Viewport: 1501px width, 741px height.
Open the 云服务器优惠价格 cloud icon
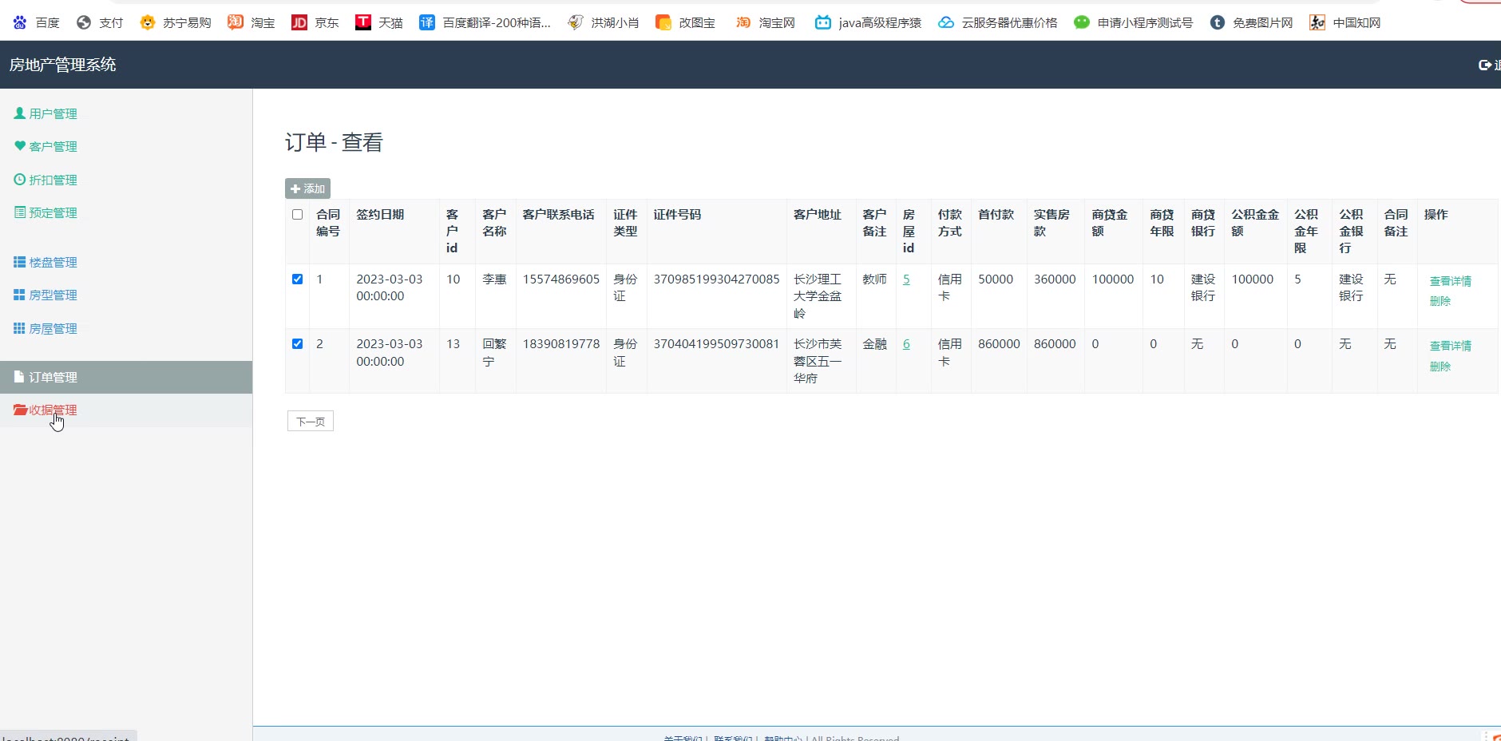(946, 22)
